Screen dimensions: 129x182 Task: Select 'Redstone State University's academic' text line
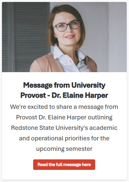pyautogui.click(x=64, y=128)
